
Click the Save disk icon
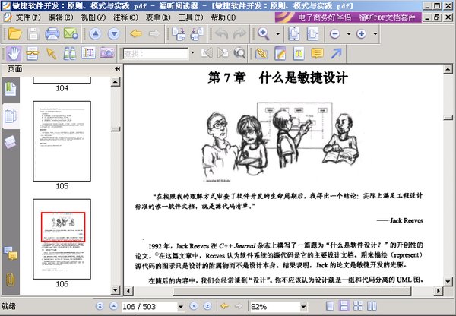[x=33, y=34]
